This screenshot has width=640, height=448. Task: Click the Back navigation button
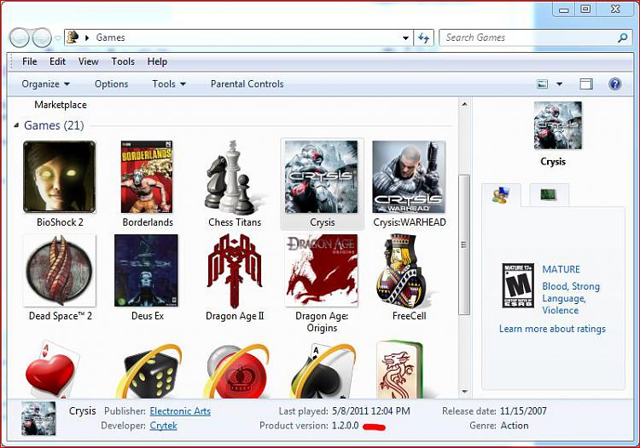pos(20,37)
